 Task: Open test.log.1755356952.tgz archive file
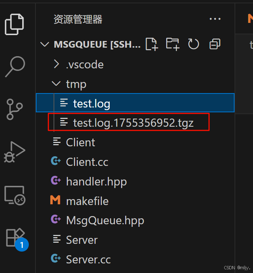click(135, 122)
